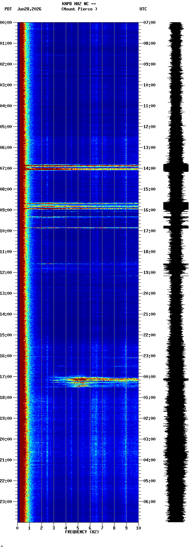This screenshot has height=550, width=191.
Task: Click the '16:00' UTC time label
Action: click(149, 210)
